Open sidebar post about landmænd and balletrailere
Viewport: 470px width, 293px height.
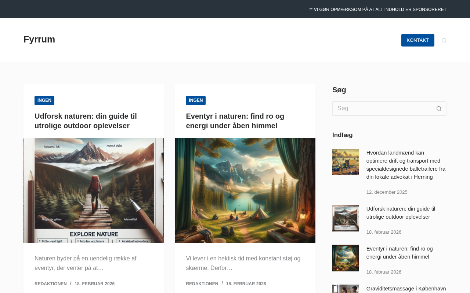[406, 165]
